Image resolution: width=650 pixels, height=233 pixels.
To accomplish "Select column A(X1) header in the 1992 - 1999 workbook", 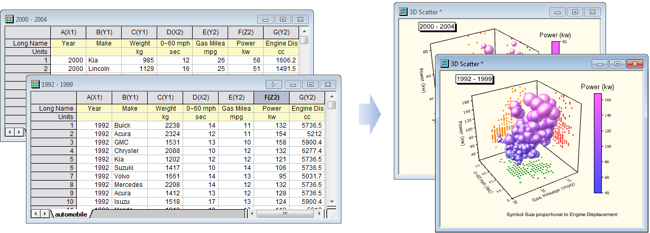I will click(95, 97).
